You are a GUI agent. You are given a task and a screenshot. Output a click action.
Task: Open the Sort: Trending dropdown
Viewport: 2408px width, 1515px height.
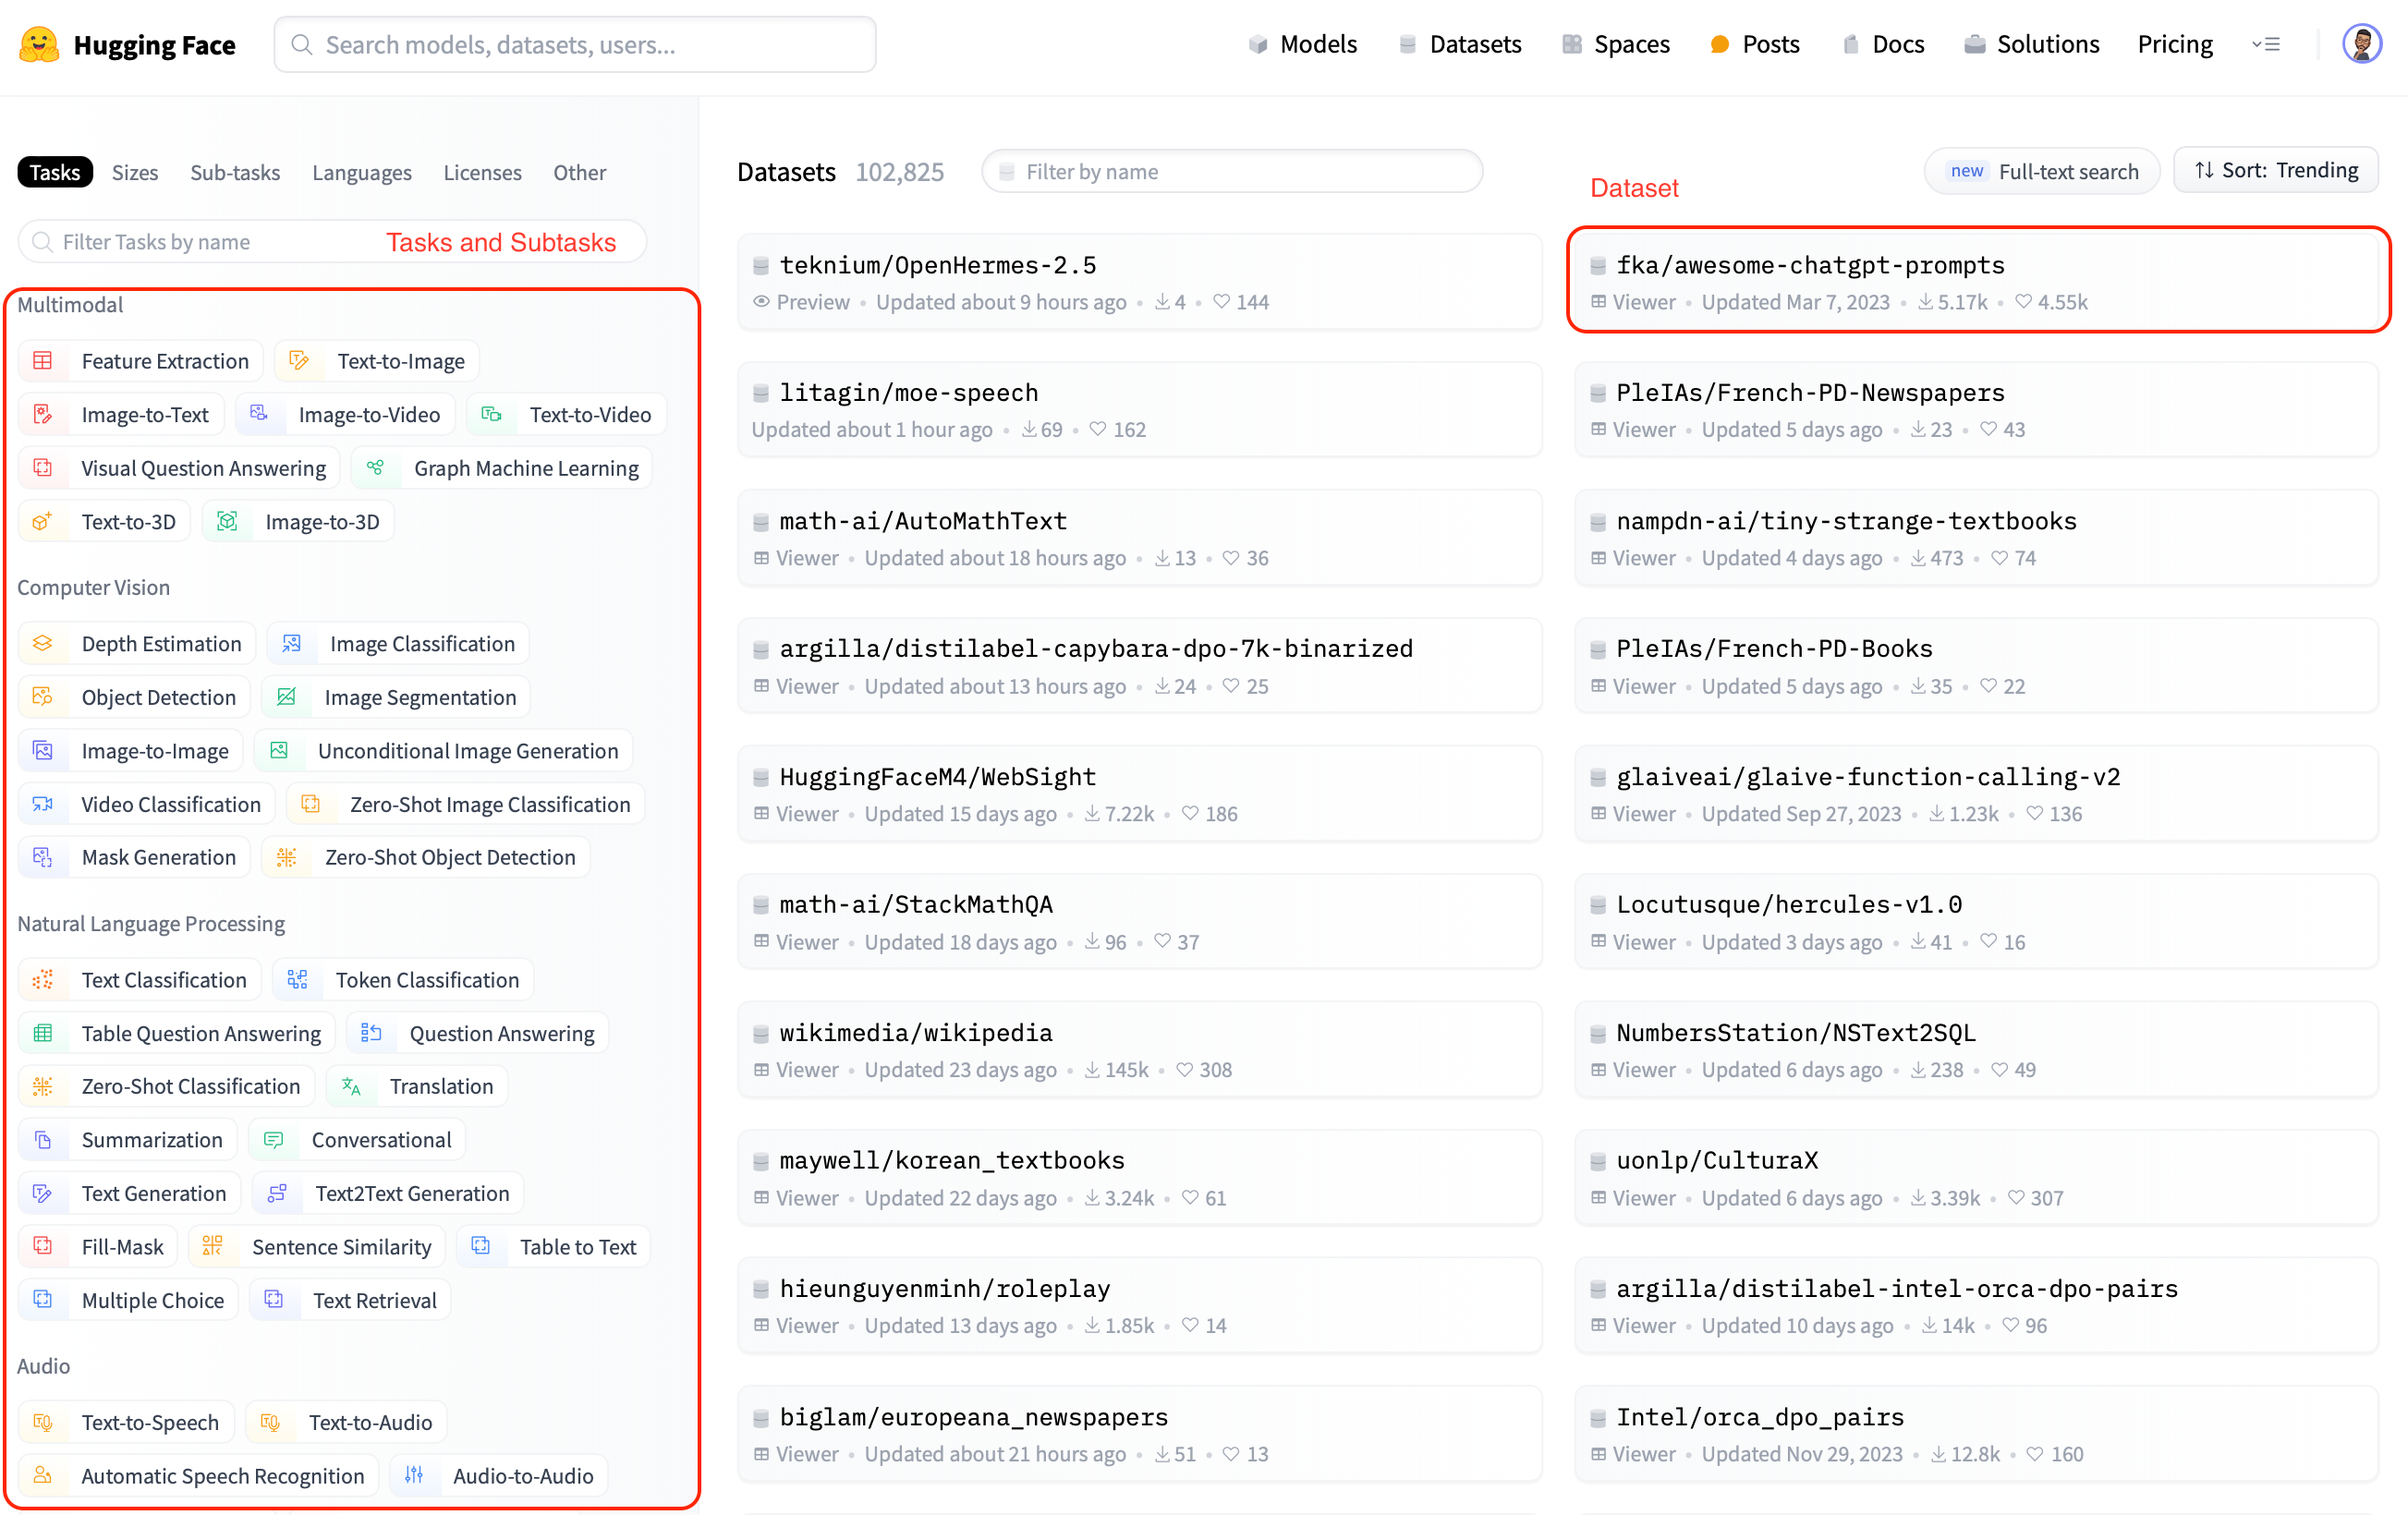pyautogui.click(x=2276, y=171)
